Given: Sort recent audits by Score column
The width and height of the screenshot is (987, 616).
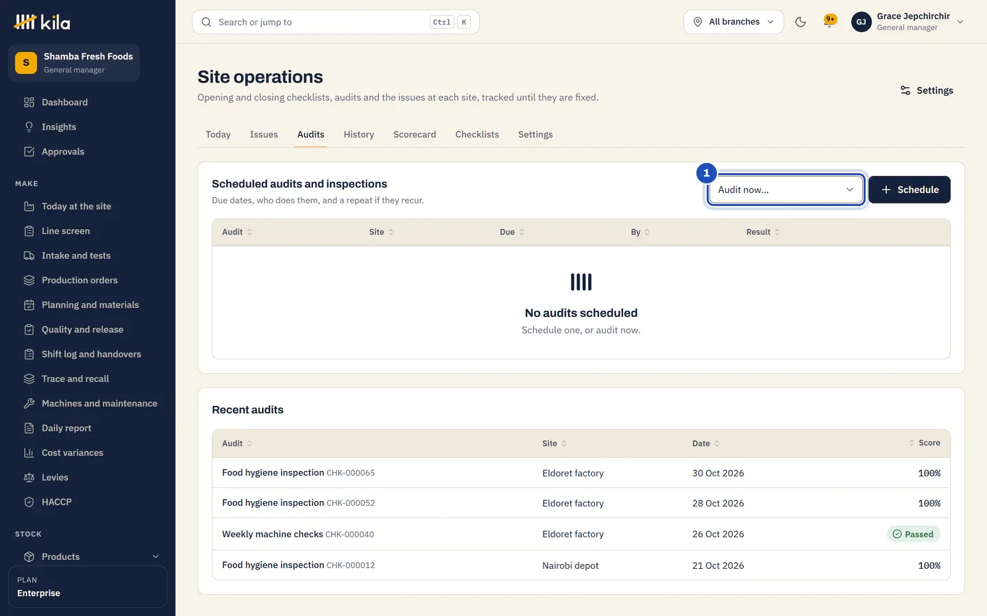Looking at the screenshot, I should pyautogui.click(x=924, y=444).
